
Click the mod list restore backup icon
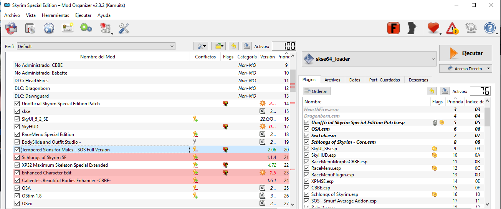click(x=233, y=46)
